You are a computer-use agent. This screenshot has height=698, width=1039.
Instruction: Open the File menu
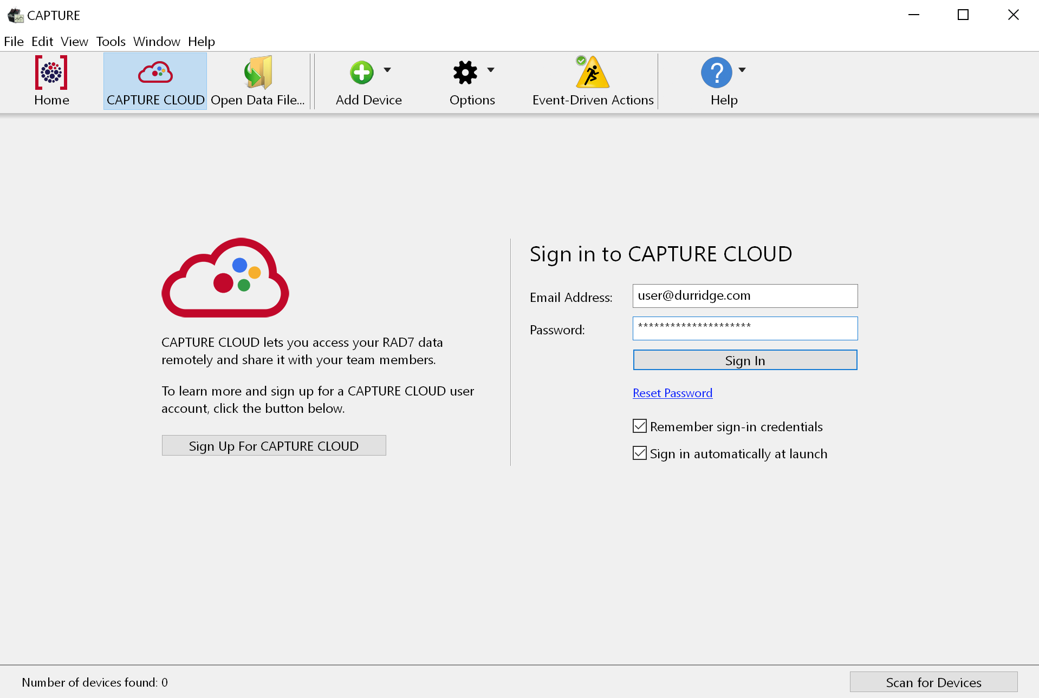click(x=14, y=42)
